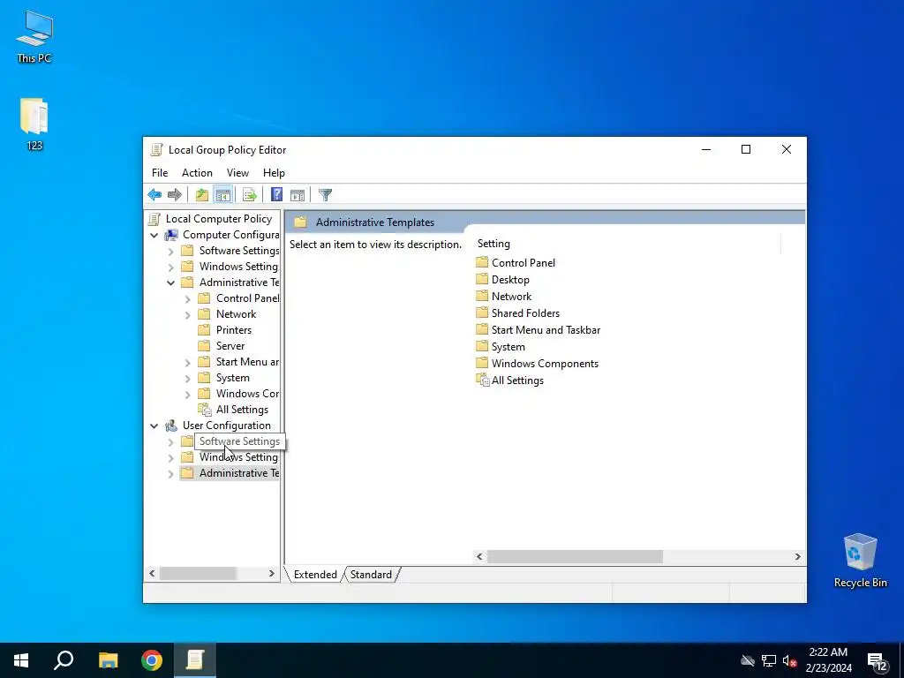Click the right pane horizontal scrollbar thumb

pyautogui.click(x=575, y=557)
